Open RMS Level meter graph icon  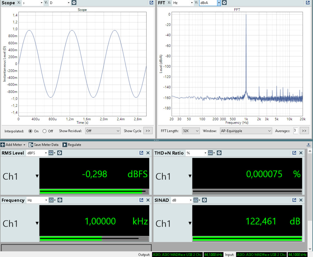(52, 153)
